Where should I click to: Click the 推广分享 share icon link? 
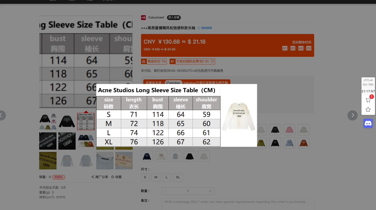(100, 177)
